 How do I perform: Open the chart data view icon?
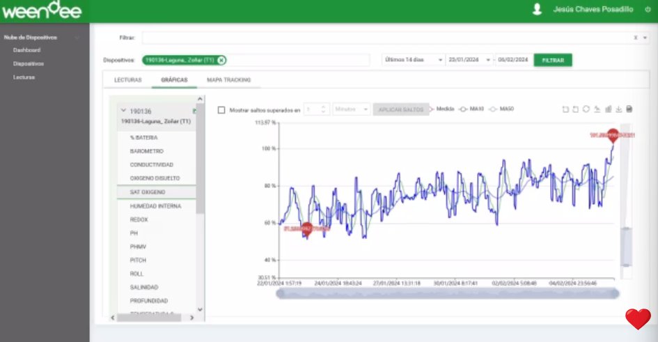[x=629, y=109]
